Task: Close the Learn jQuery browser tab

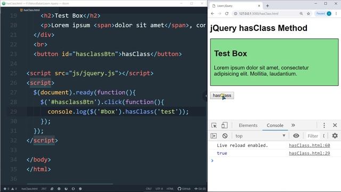Action: pyautogui.click(x=259, y=6)
